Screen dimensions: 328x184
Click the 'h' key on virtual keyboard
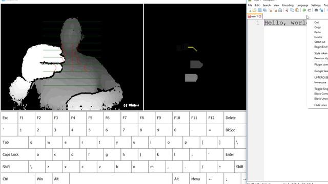pyautogui.click(x=129, y=154)
